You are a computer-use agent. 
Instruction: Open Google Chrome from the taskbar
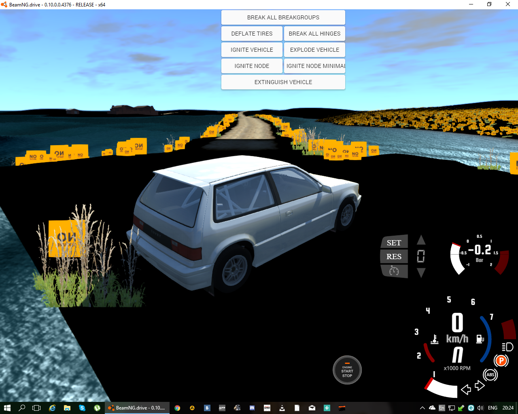[x=177, y=408]
